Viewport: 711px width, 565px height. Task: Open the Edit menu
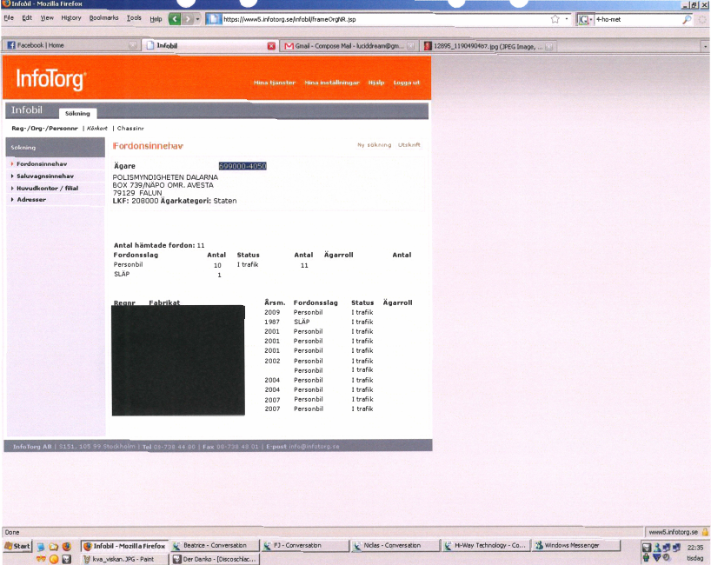(x=27, y=18)
